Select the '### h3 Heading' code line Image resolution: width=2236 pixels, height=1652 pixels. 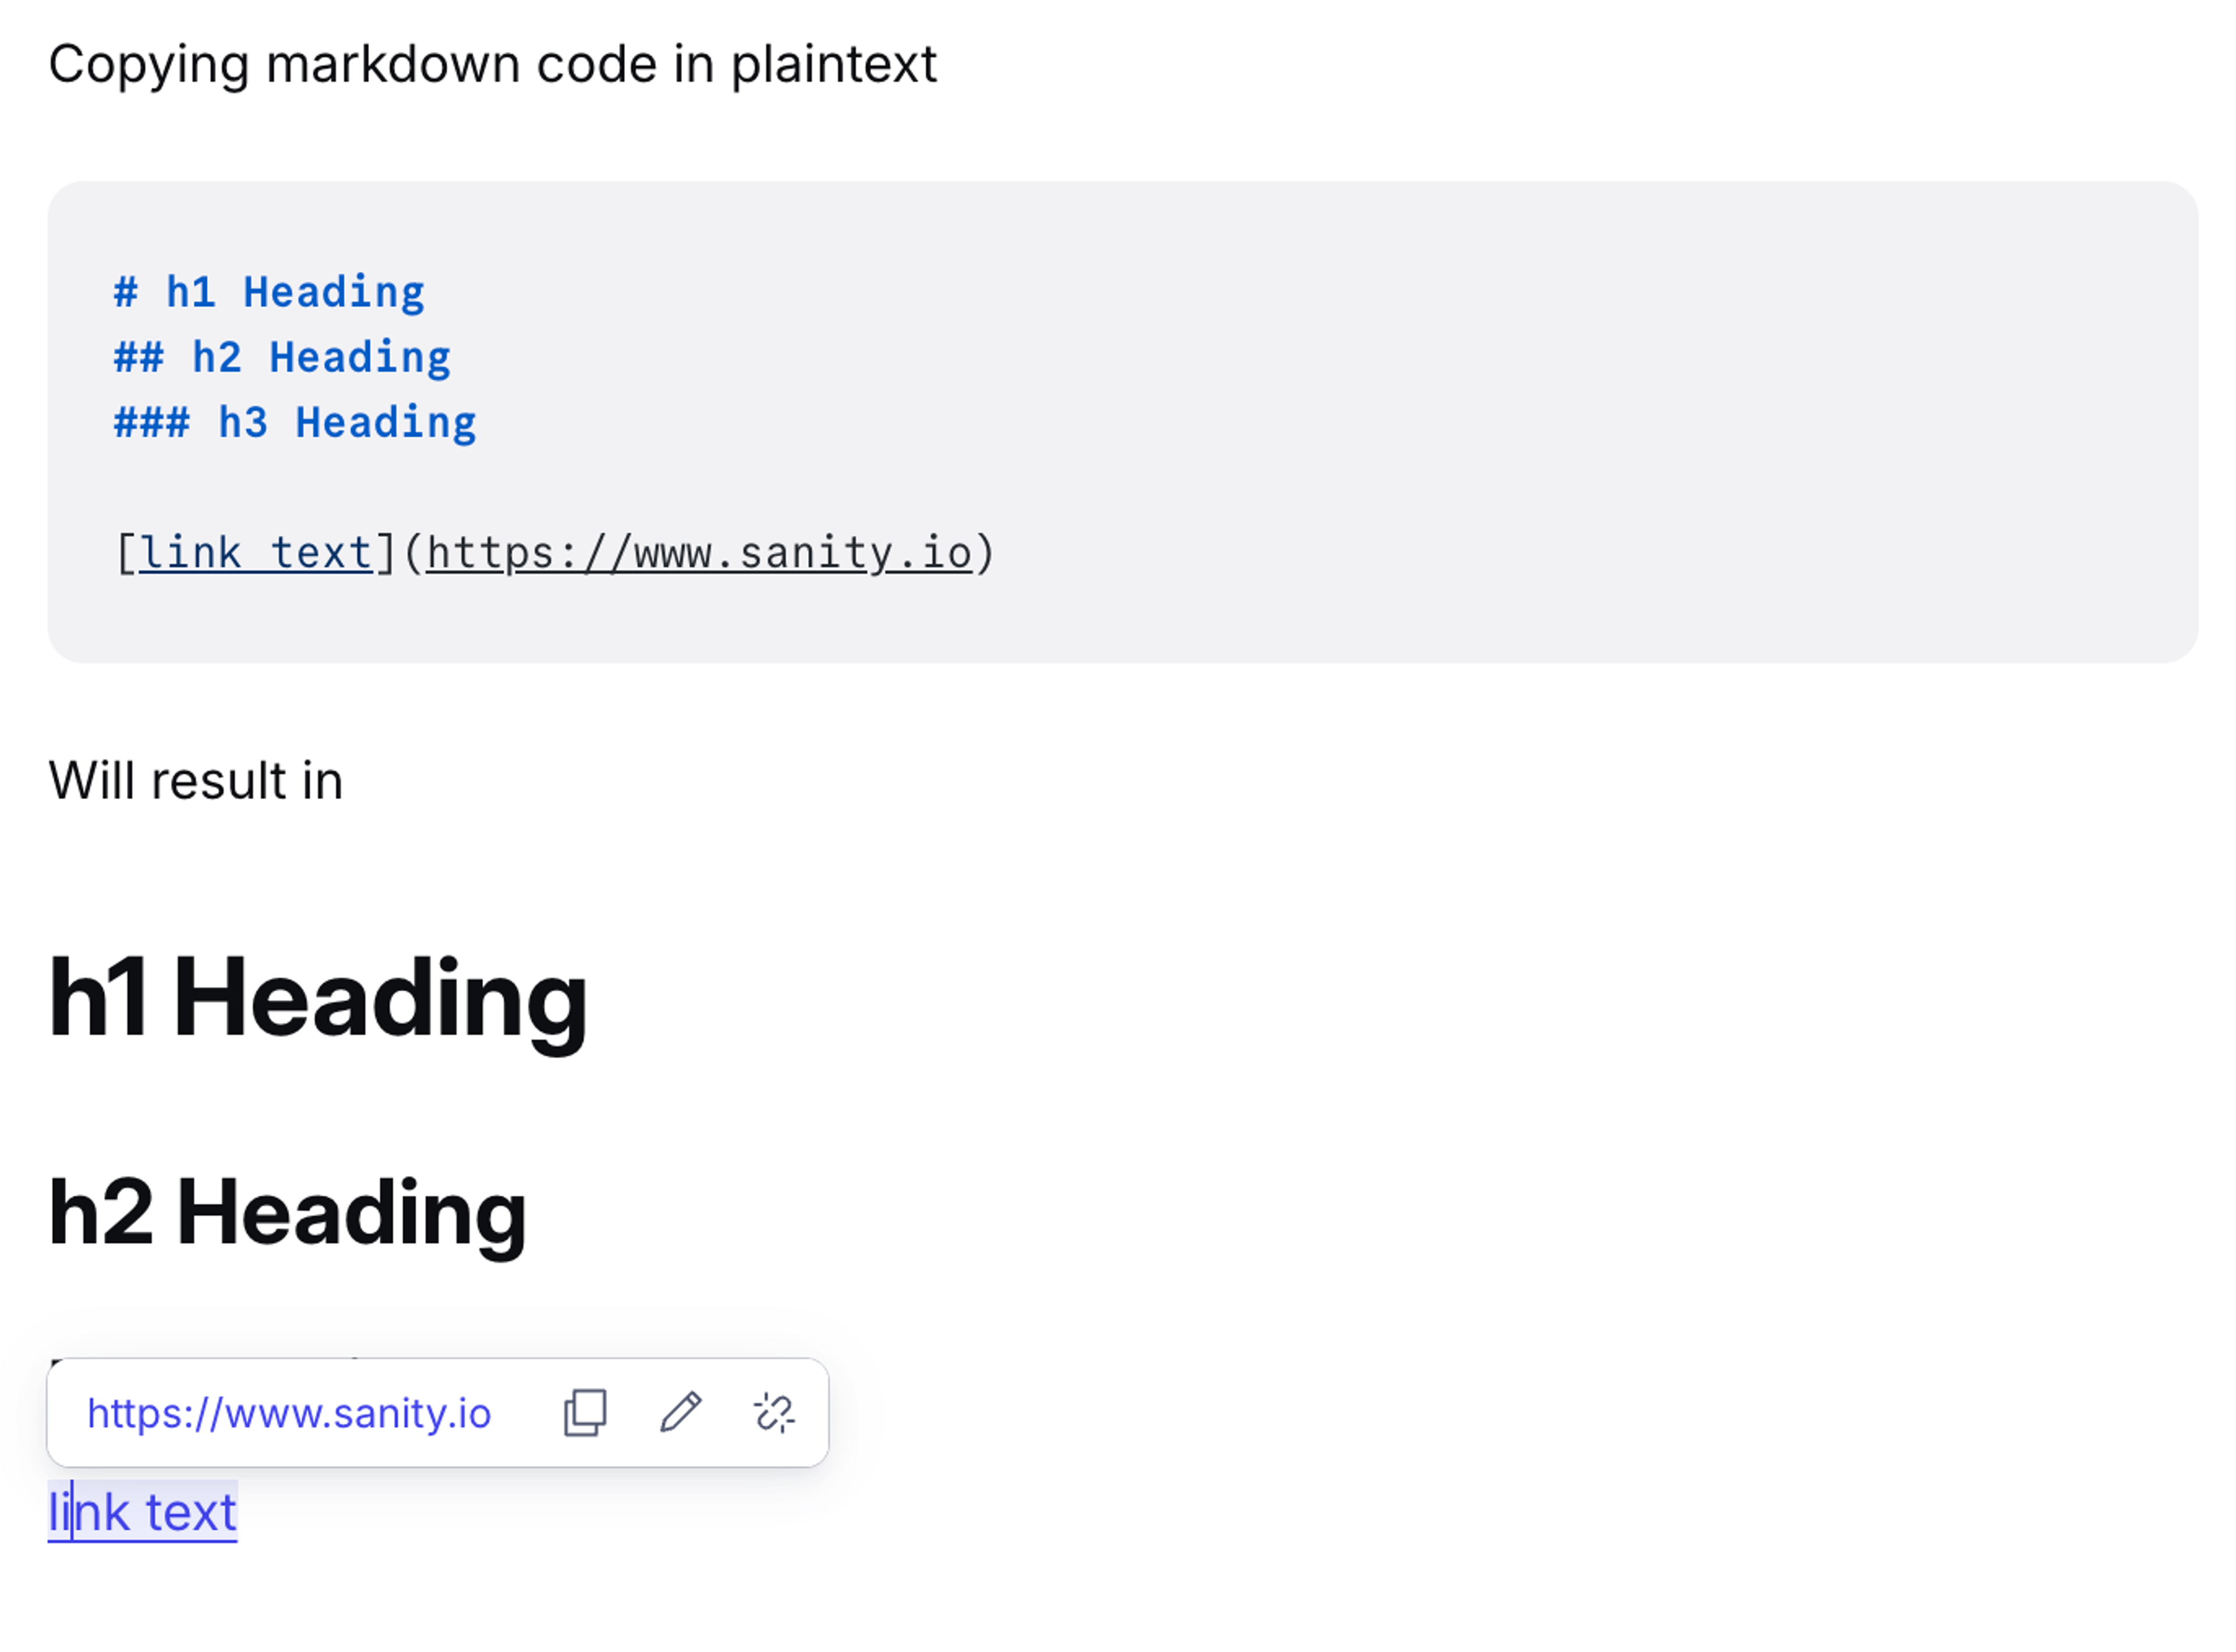point(294,421)
